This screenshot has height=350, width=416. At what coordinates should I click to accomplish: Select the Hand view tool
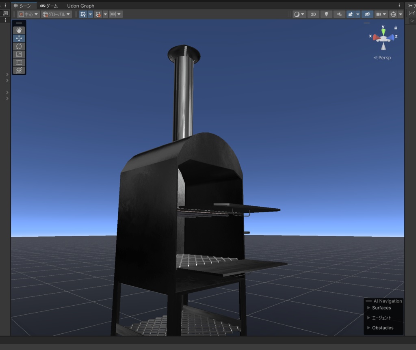pyautogui.click(x=19, y=30)
